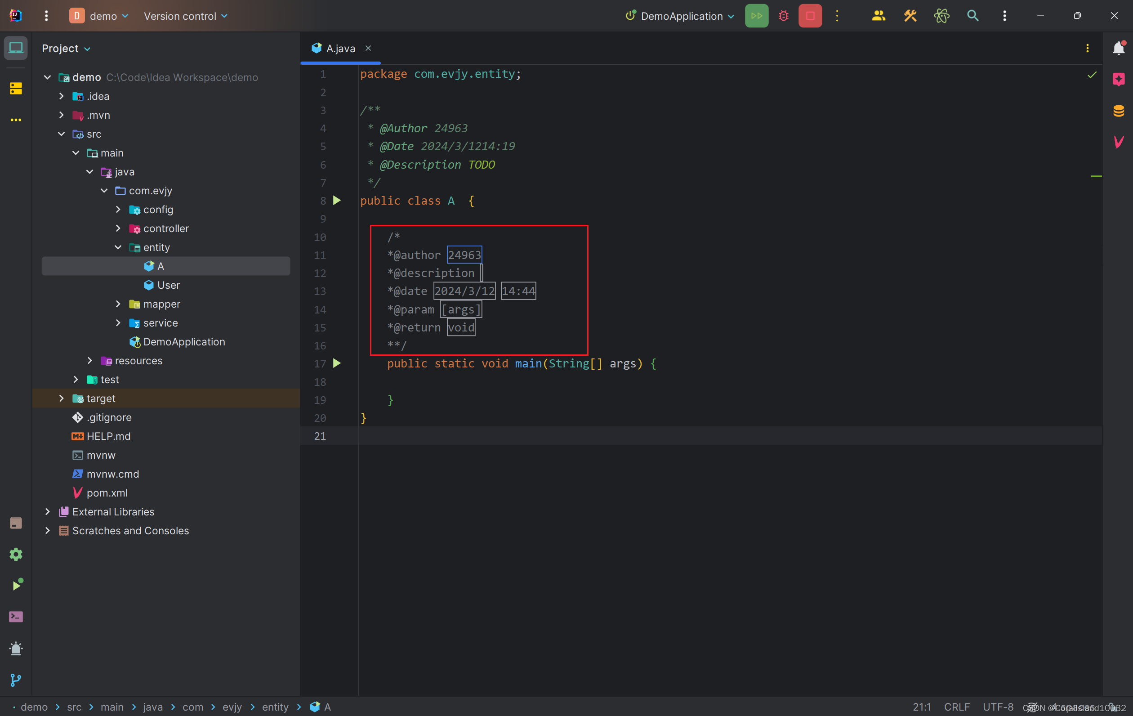This screenshot has height=716, width=1133.
Task: Click the entity breadcrumb in navigation bar
Action: [x=275, y=707]
